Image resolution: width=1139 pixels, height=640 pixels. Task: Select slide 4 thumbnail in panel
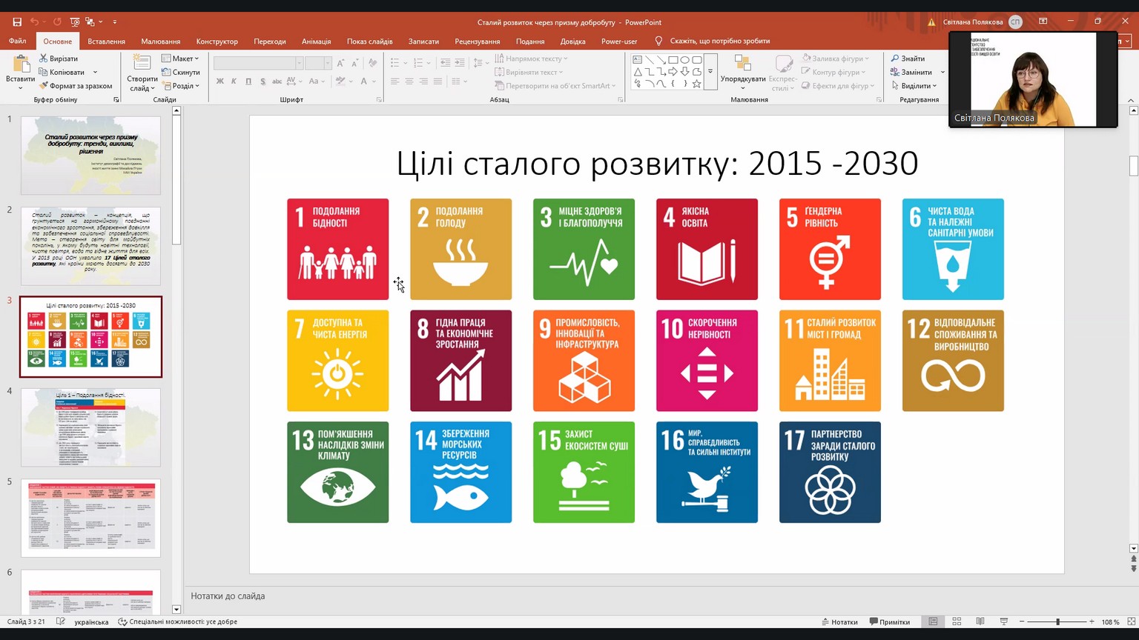[x=90, y=427]
